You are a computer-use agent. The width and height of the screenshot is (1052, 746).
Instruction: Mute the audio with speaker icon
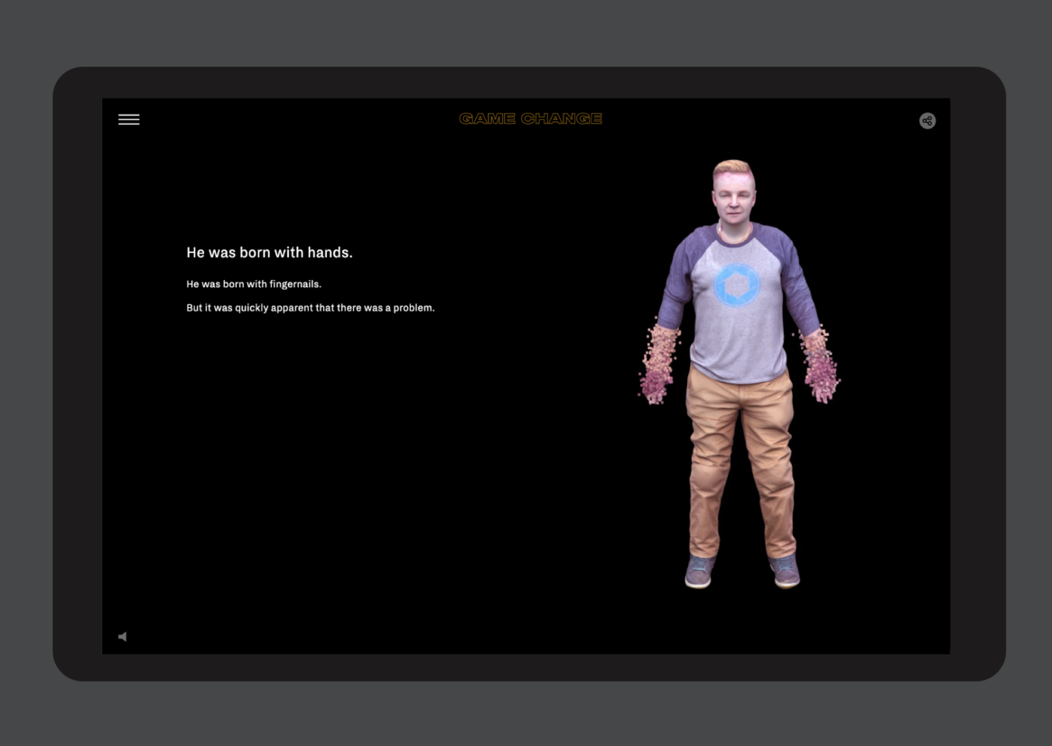pyautogui.click(x=123, y=637)
